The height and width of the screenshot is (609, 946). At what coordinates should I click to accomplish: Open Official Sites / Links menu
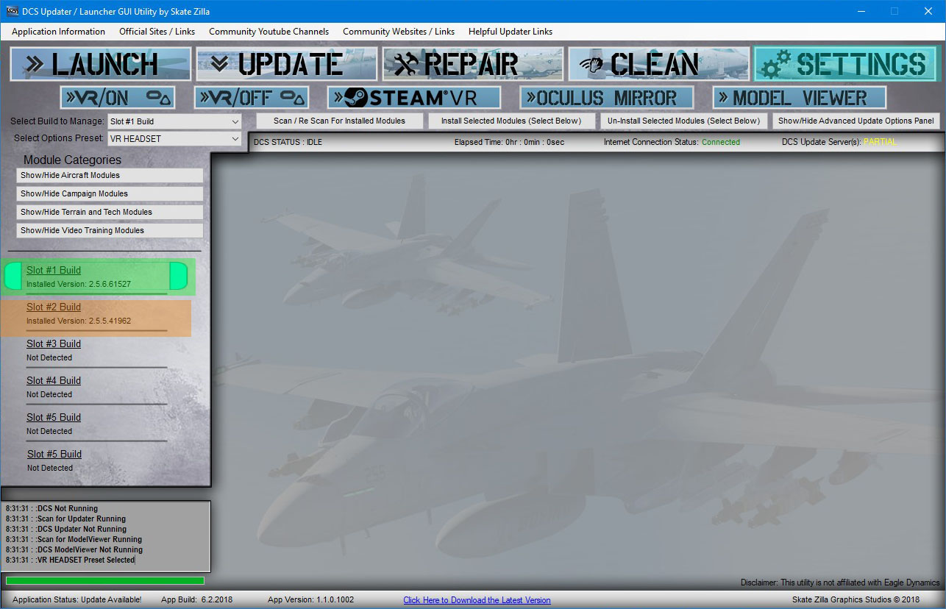(x=157, y=32)
